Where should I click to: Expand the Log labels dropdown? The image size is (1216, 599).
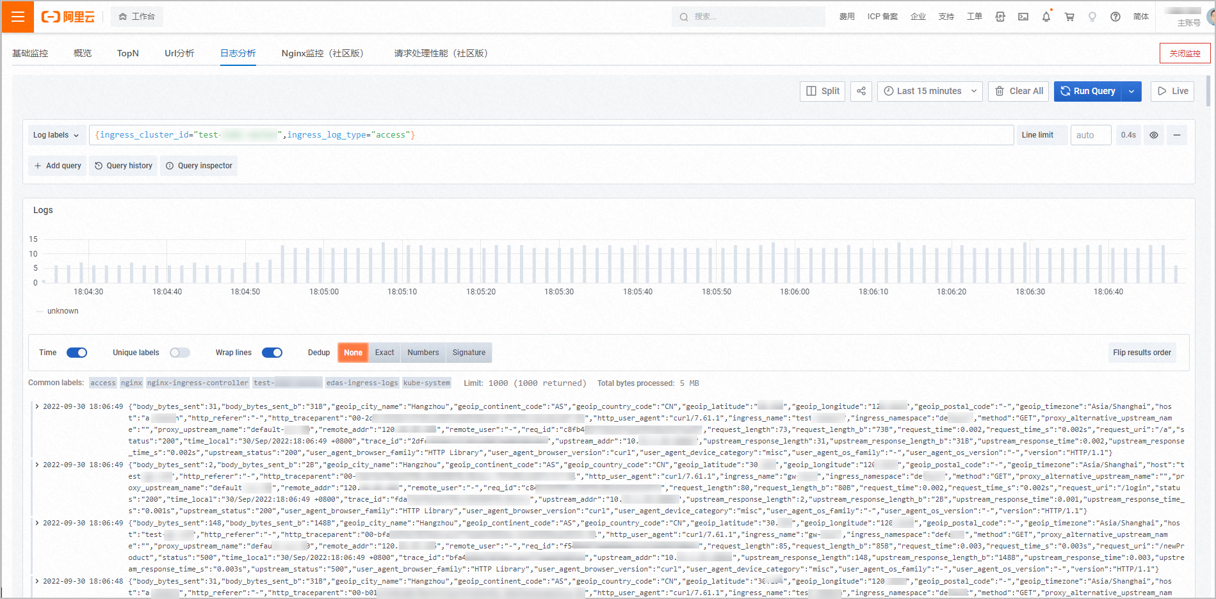[x=56, y=135]
